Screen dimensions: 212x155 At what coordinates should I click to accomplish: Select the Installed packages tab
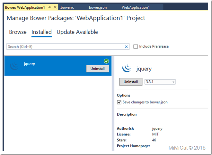coord(41,32)
